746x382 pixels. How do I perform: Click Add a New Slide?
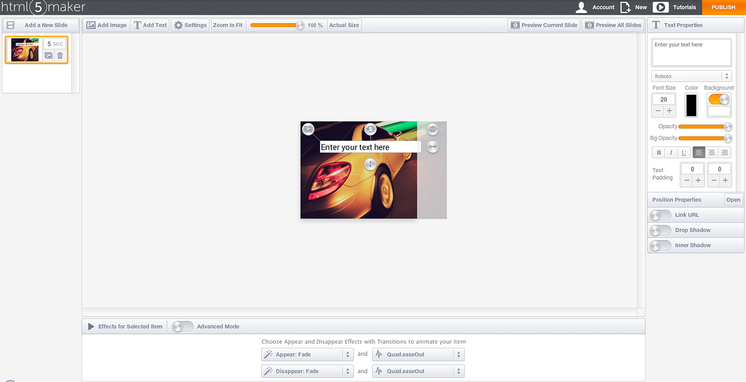[41, 25]
